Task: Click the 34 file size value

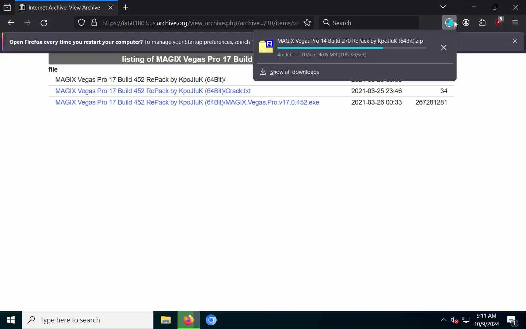Action: tap(444, 91)
